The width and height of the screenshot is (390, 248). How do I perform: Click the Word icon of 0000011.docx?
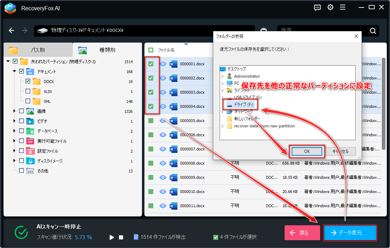pos(174,206)
